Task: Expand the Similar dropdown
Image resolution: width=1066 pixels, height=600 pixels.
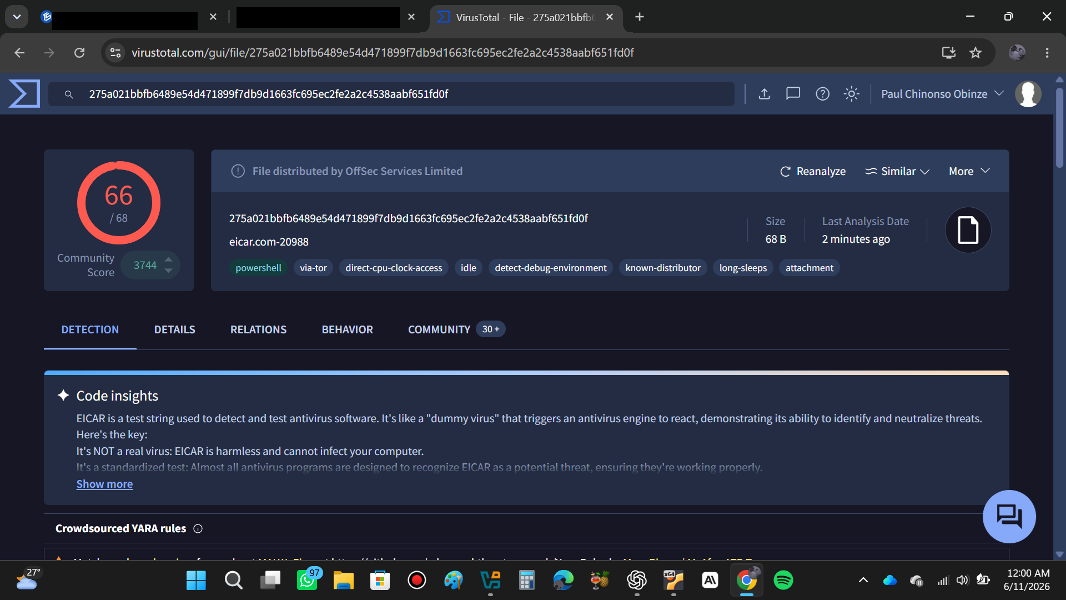Action: click(897, 171)
